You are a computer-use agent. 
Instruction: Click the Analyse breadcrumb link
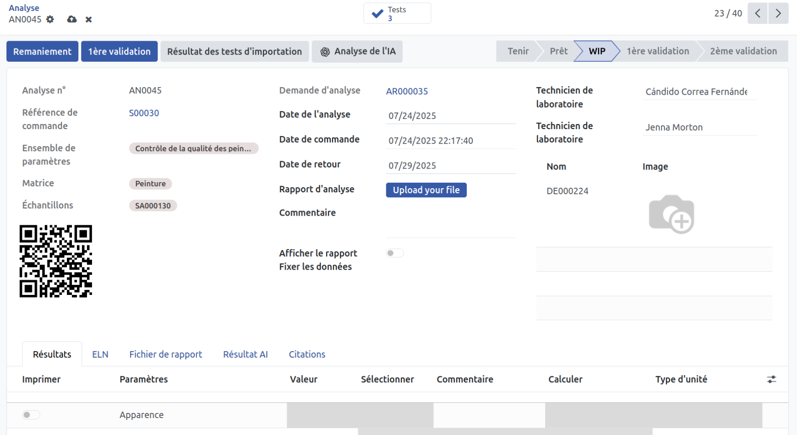(24, 8)
